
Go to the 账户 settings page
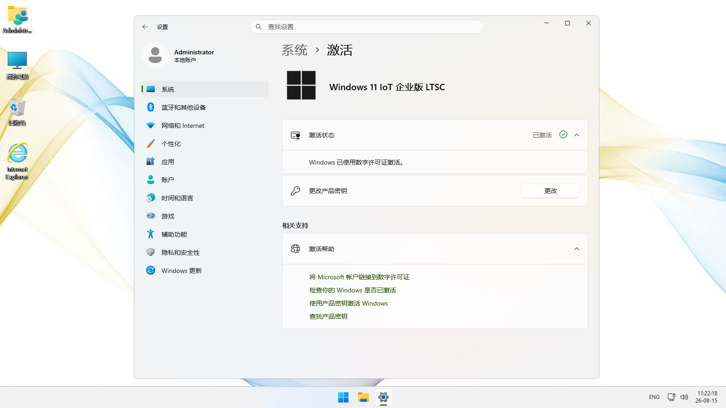point(205,180)
